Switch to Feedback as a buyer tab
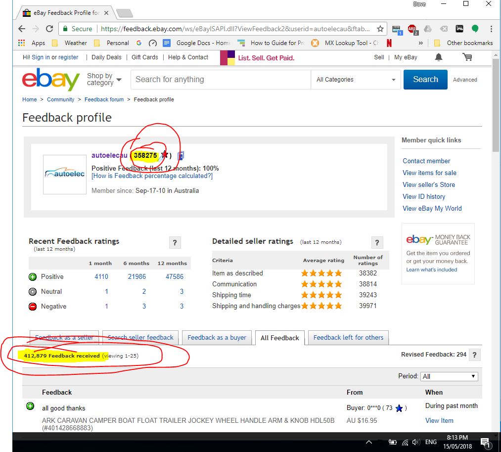This screenshot has width=501, height=452. [217, 338]
